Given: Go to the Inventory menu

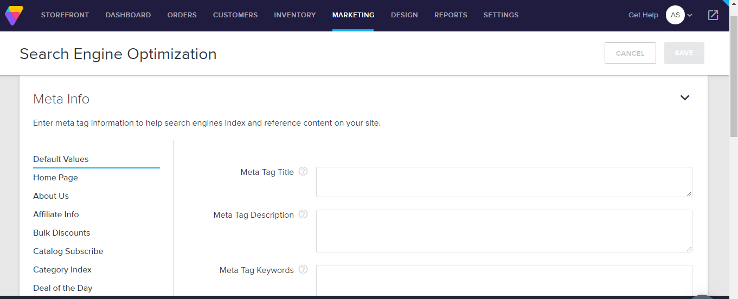Looking at the screenshot, I should click(x=294, y=15).
